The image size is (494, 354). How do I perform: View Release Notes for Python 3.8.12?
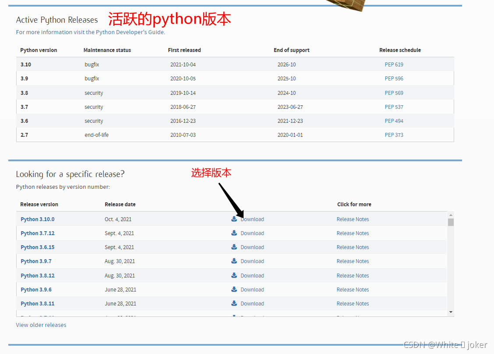click(x=353, y=275)
